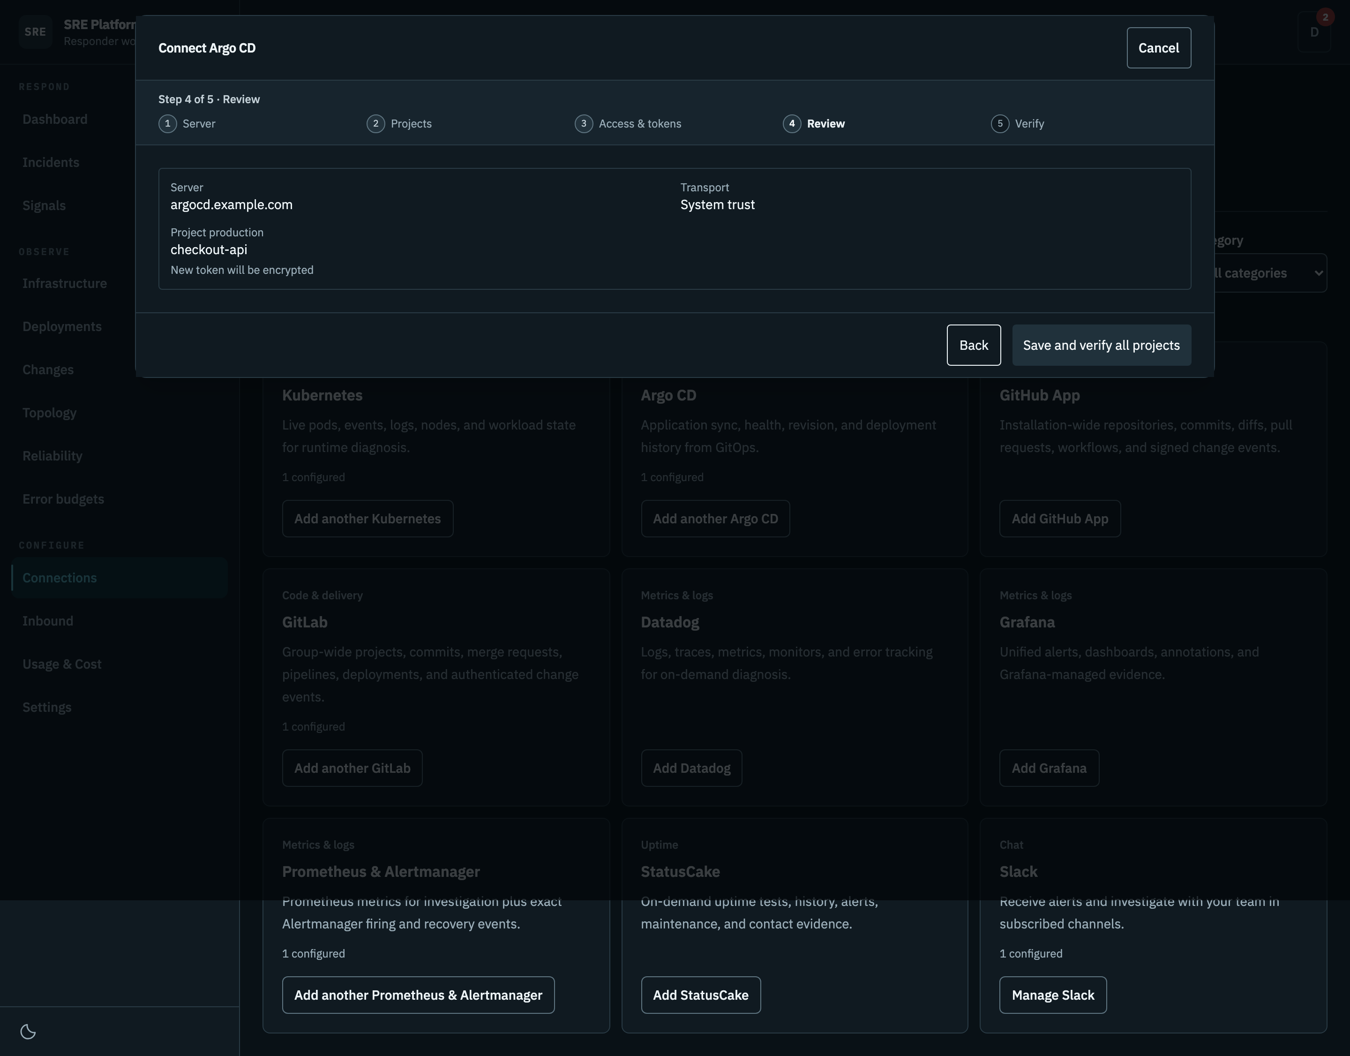The image size is (1350, 1056).
Task: Open Changes page
Action: point(120,370)
